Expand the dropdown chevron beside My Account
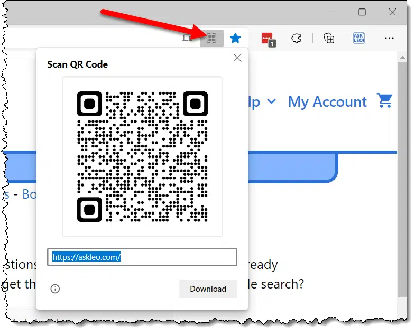The height and width of the screenshot is (334, 415). [272, 101]
